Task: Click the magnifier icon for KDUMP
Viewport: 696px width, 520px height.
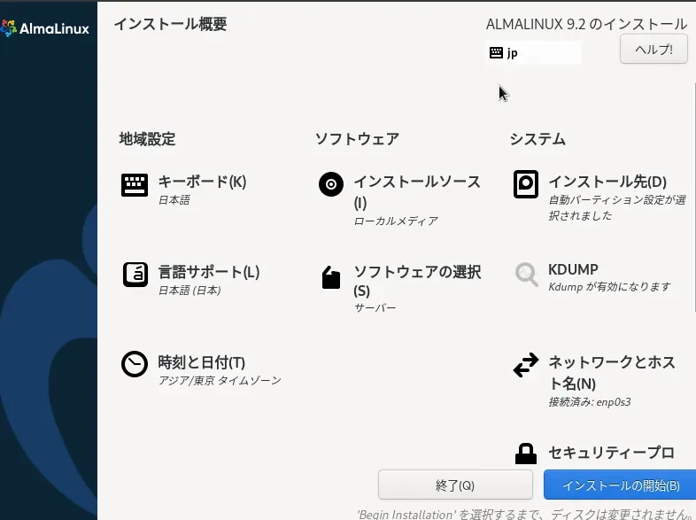Action: coord(526,275)
